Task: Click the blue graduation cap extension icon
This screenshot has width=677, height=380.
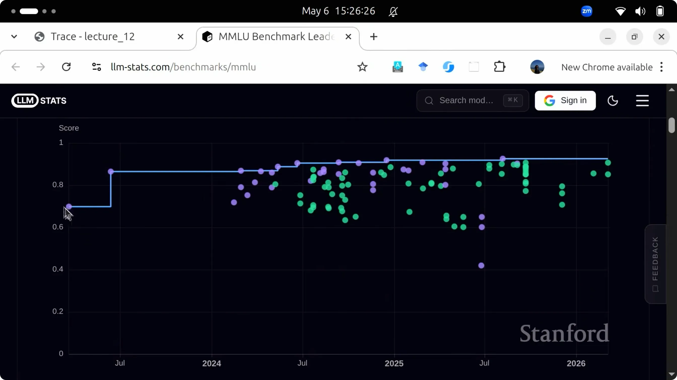Action: click(423, 67)
